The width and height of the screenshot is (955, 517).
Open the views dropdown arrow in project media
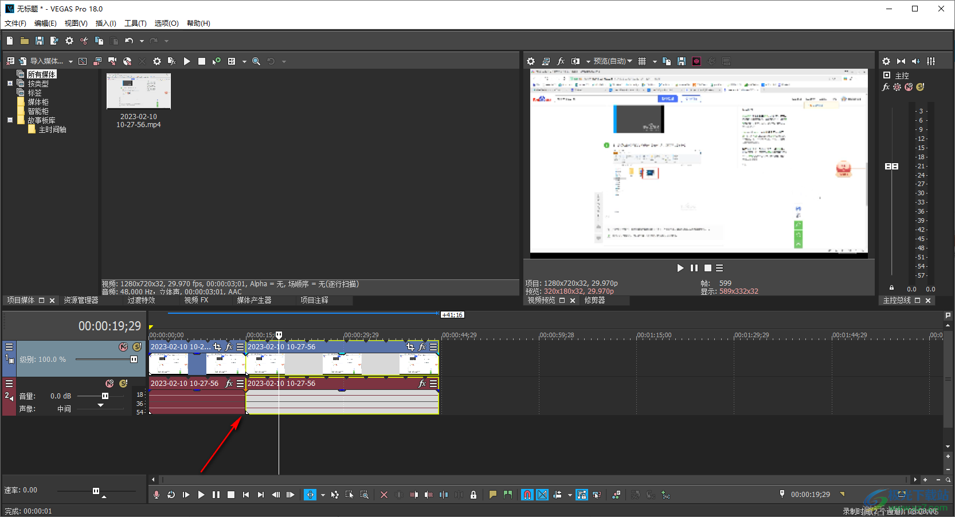[x=244, y=62]
